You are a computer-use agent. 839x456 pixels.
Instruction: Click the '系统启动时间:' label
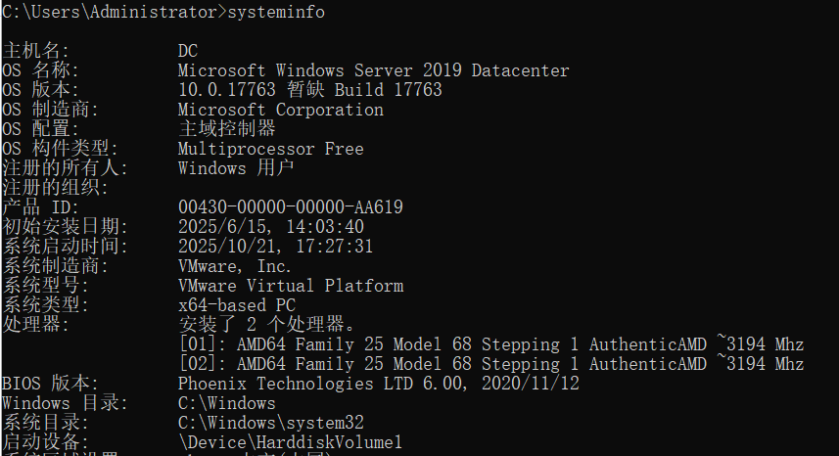click(x=66, y=246)
